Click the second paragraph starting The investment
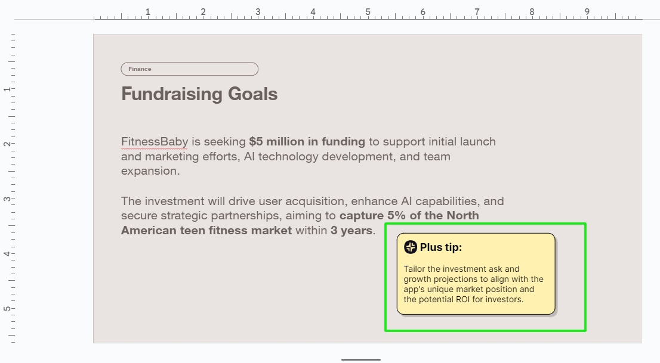This screenshot has height=363, width=660. pyautogui.click(x=312, y=215)
